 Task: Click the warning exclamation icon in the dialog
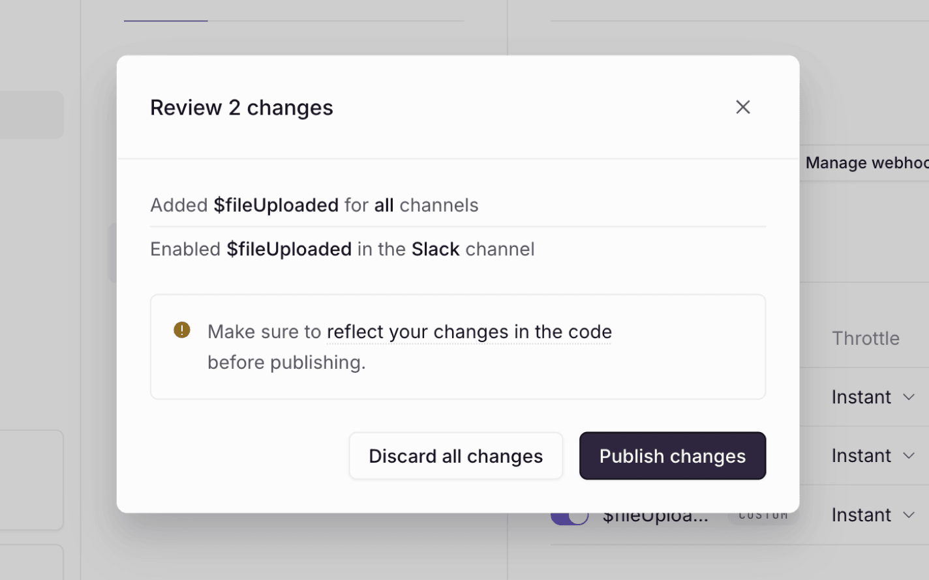click(x=182, y=330)
